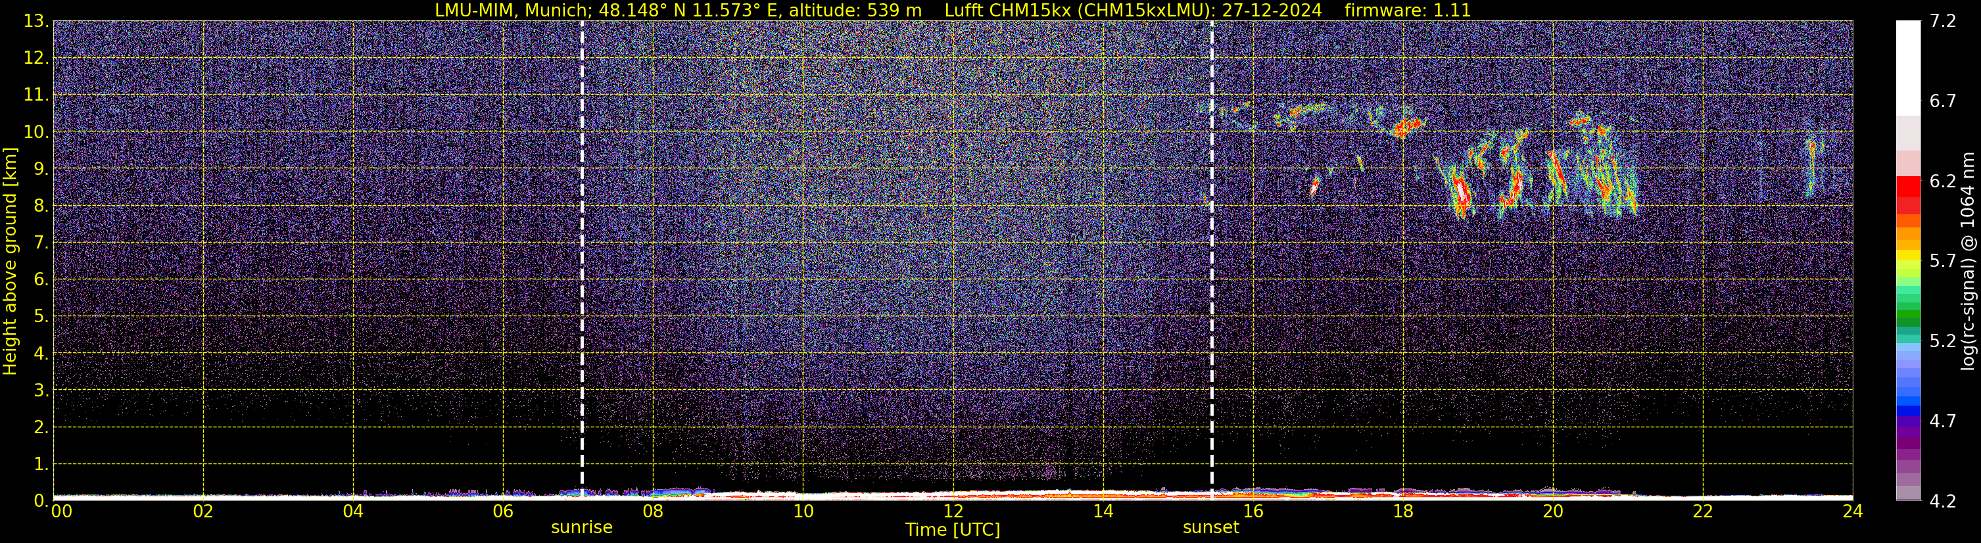Click the time-axis tick label "22"
The width and height of the screenshot is (1981, 543).
click(1703, 511)
